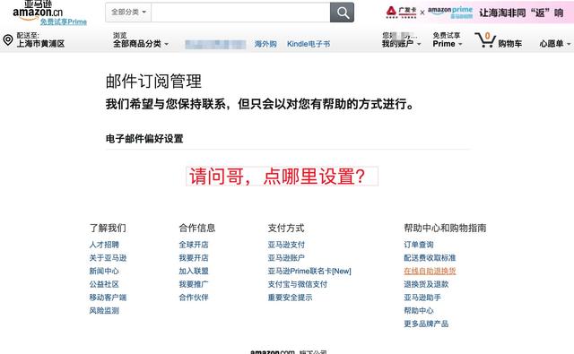
Task: Open 更多品牌产品 help link
Action: [426, 324]
